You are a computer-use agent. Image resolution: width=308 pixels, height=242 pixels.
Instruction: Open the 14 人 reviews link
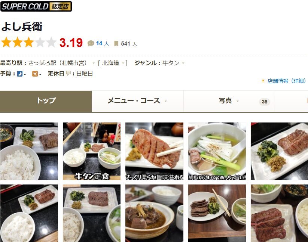point(103,43)
